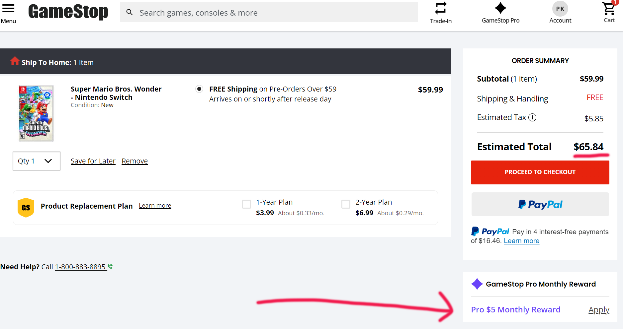Call the 1-800-883-8895 help number
623x329 pixels.
[x=81, y=267]
